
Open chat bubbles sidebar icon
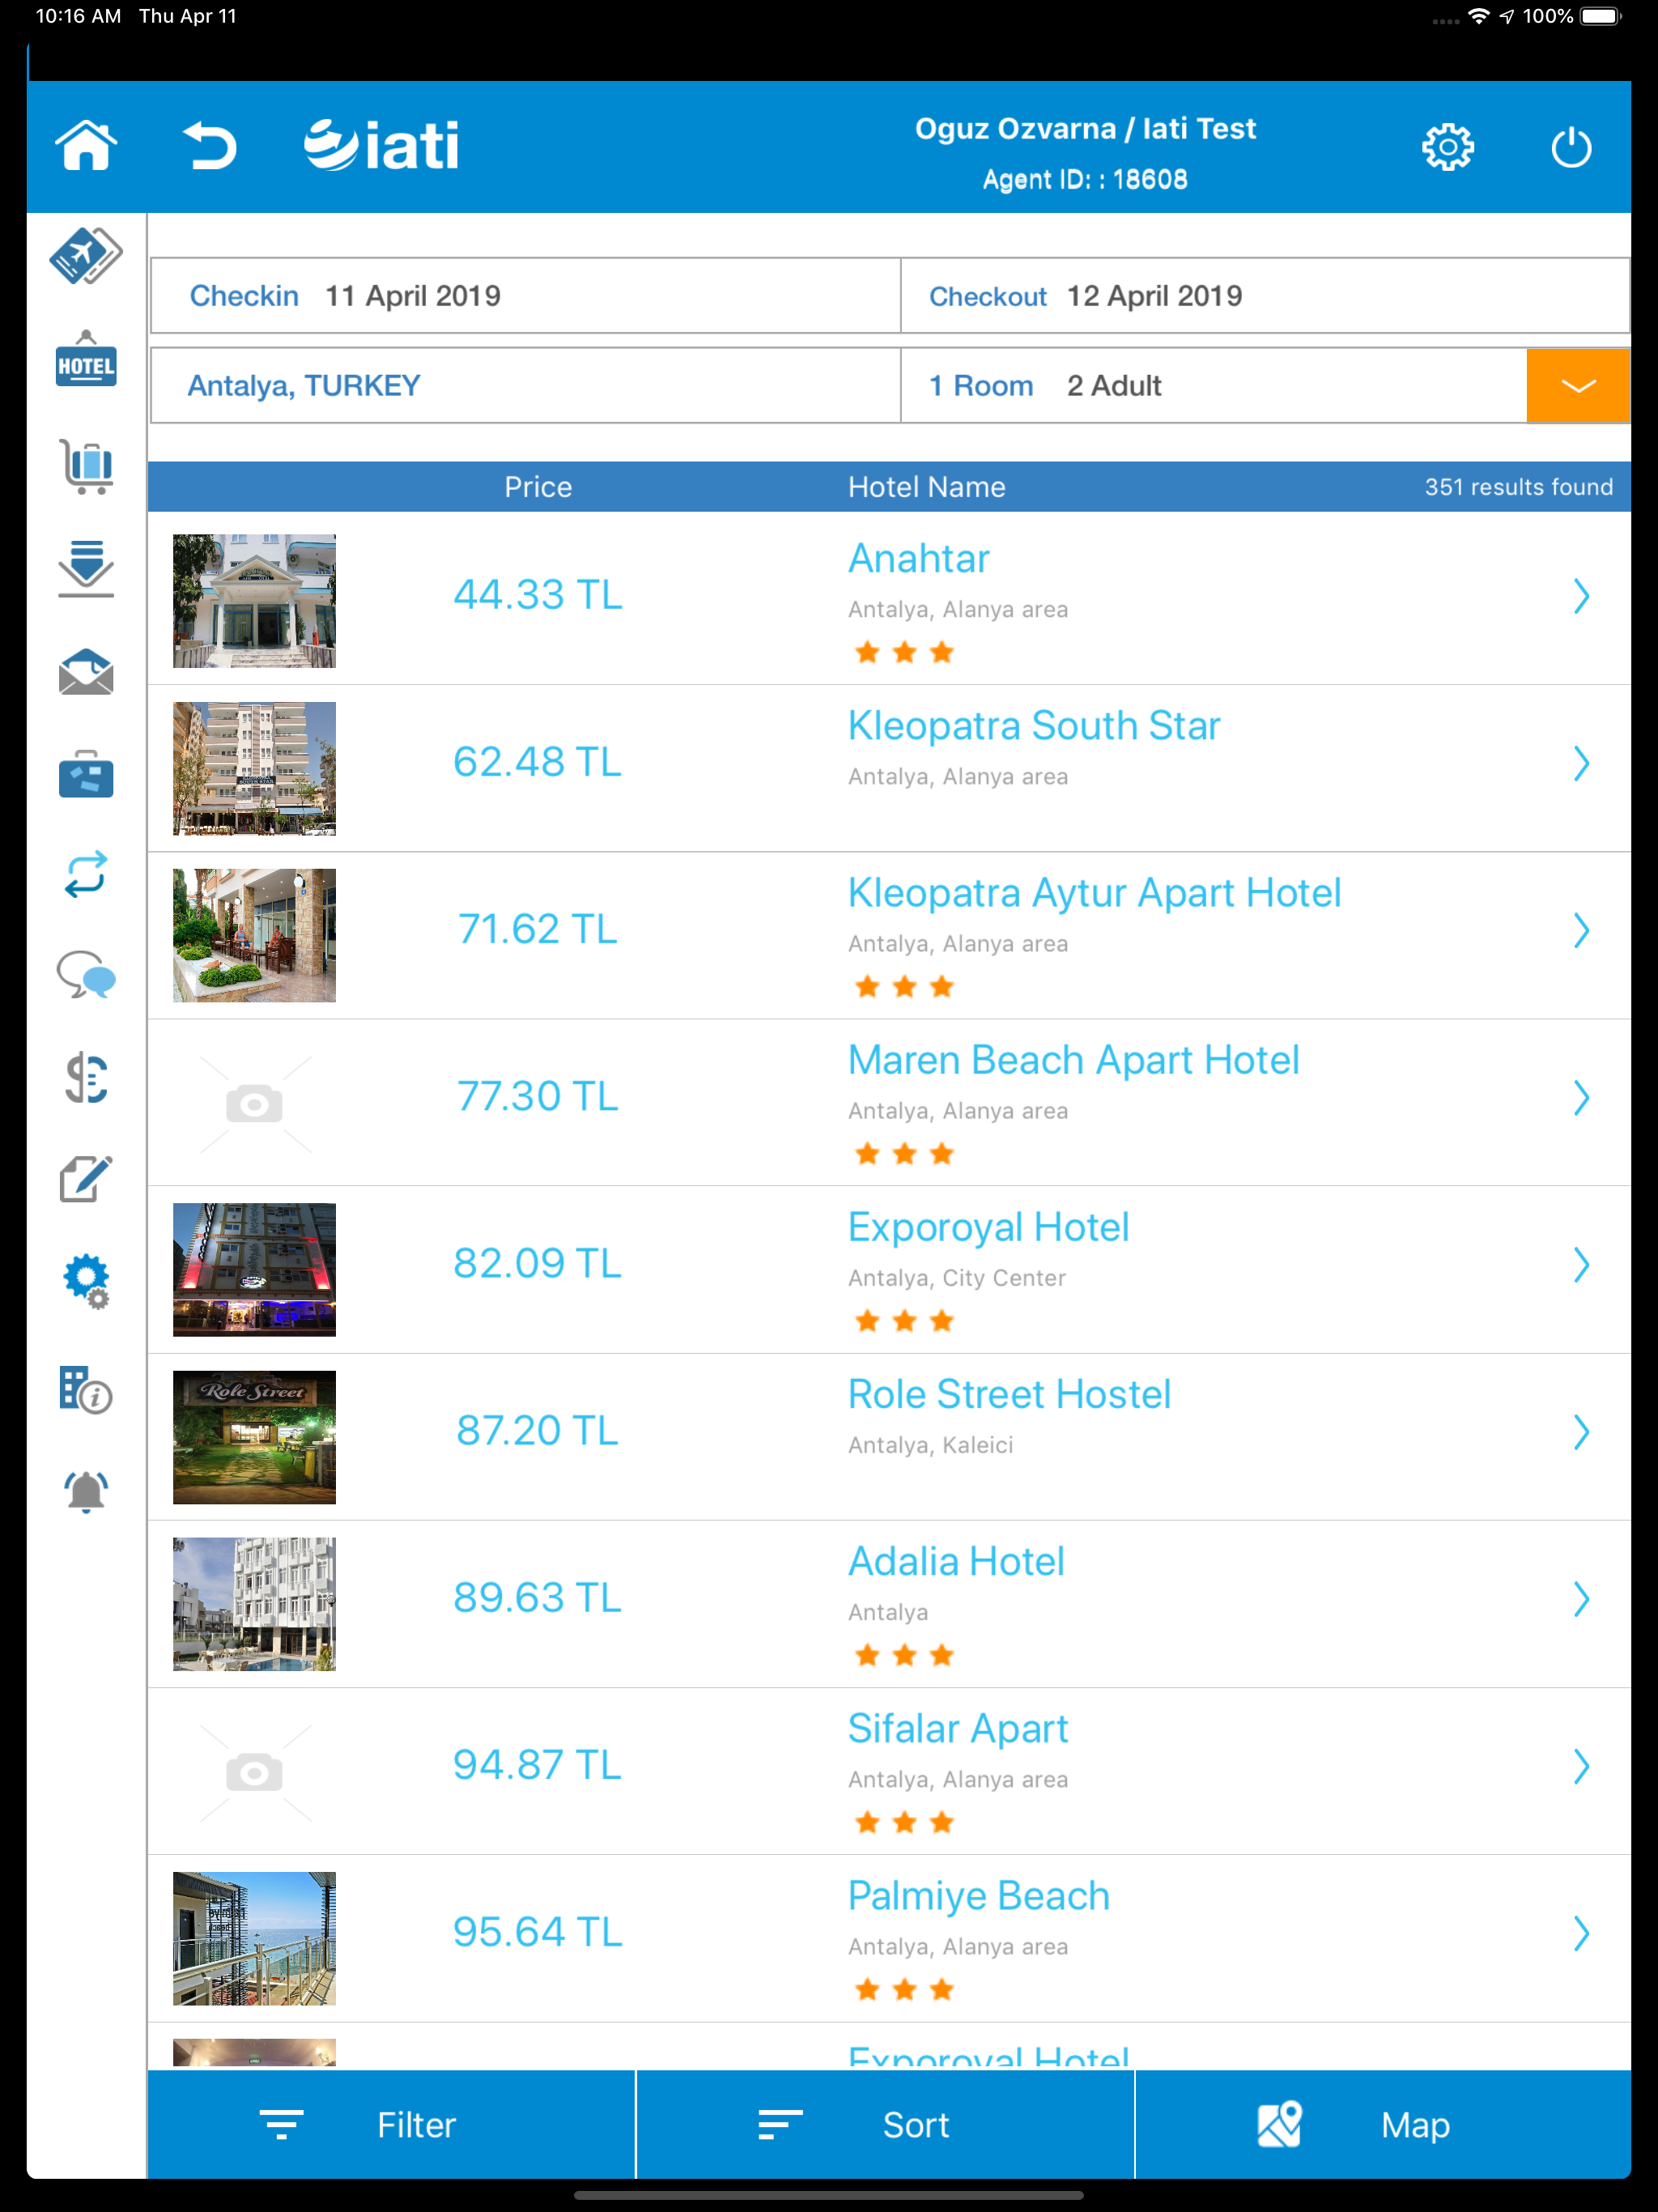point(86,975)
